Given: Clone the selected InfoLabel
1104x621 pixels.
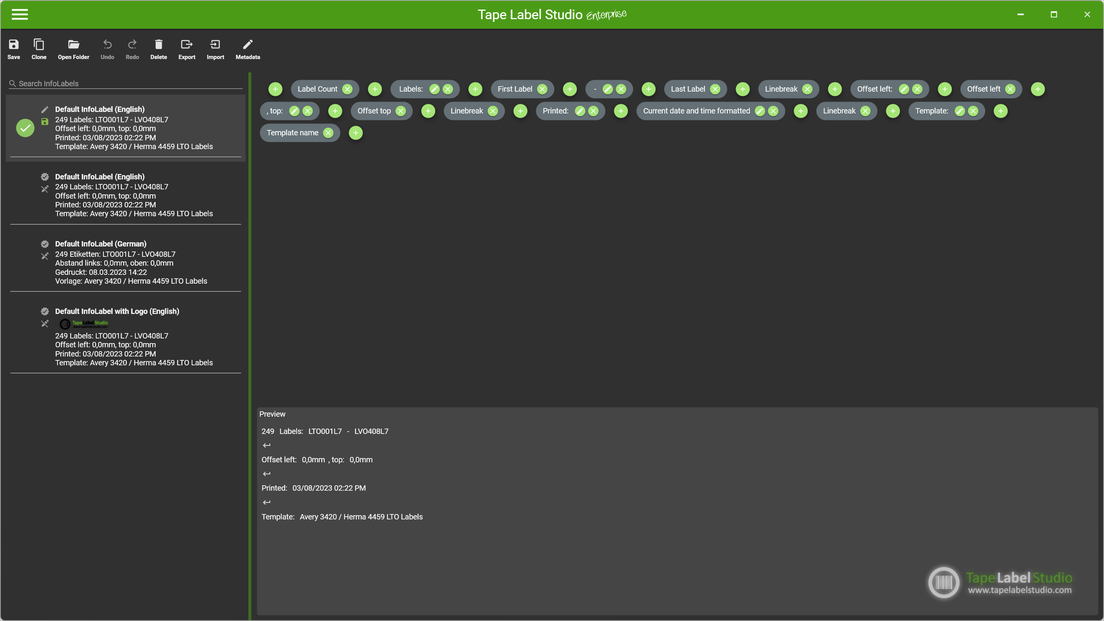Looking at the screenshot, I should pos(39,49).
